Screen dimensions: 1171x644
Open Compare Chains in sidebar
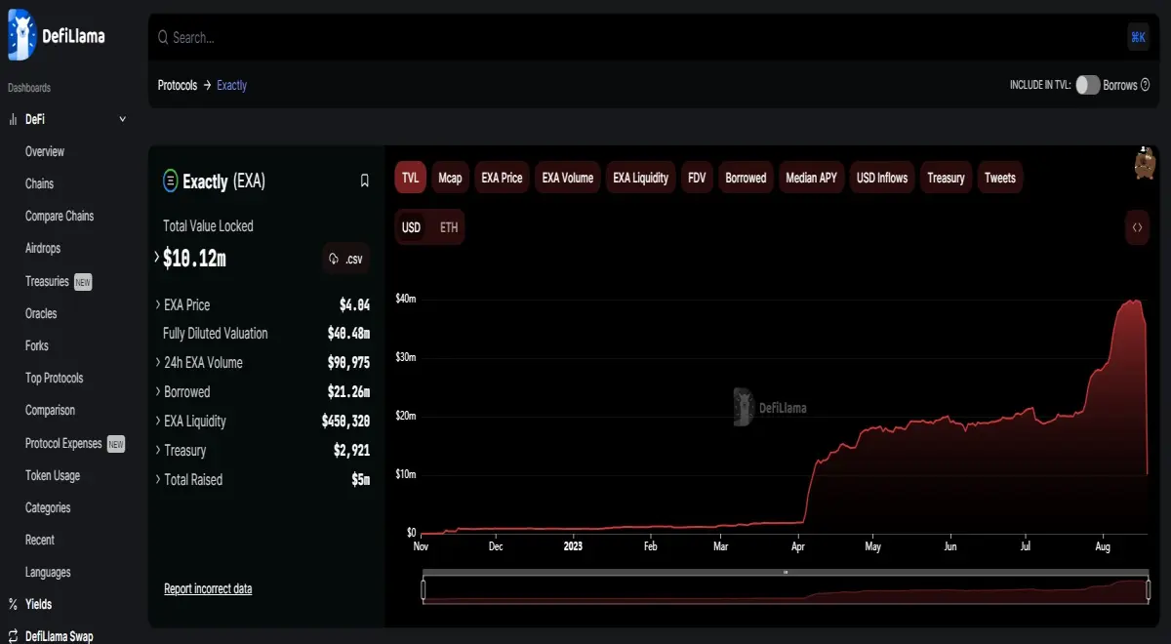(60, 216)
